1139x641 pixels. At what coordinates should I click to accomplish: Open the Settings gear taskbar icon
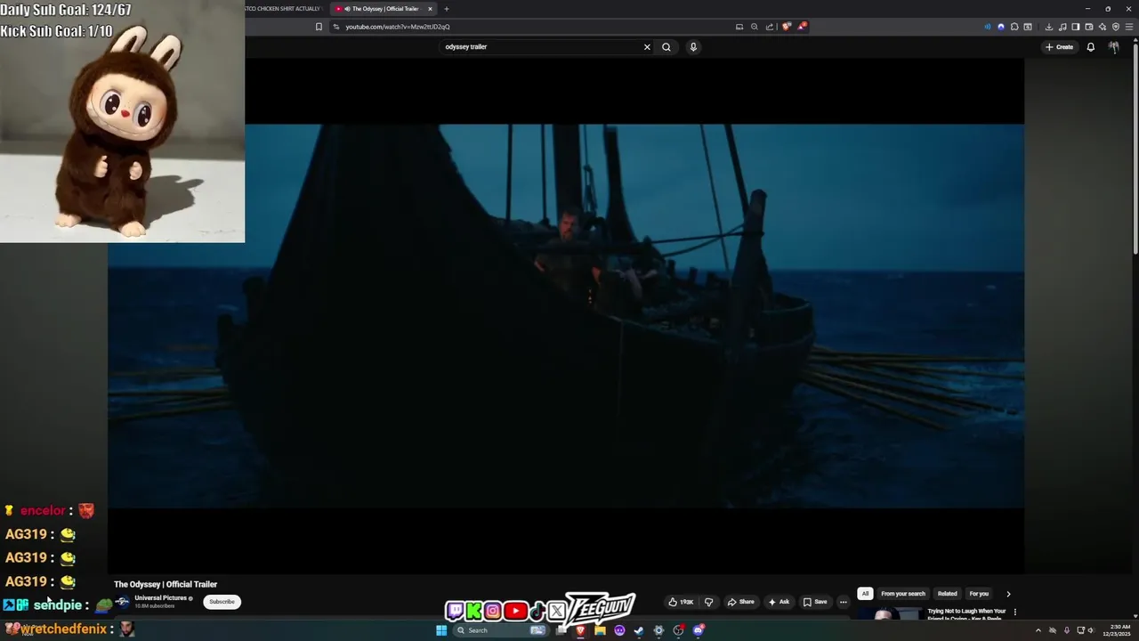(658, 630)
